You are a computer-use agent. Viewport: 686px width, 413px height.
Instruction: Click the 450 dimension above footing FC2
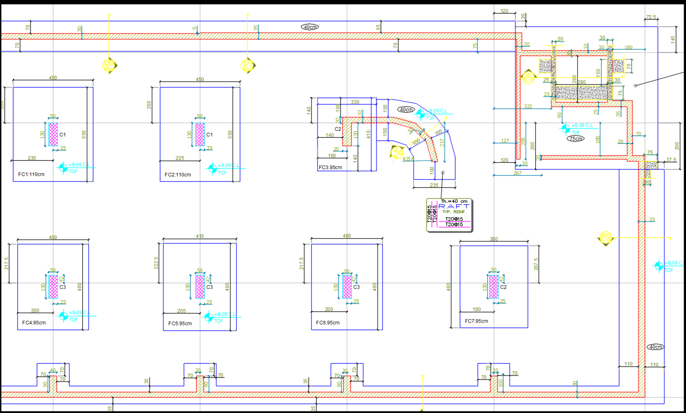[x=200, y=79]
